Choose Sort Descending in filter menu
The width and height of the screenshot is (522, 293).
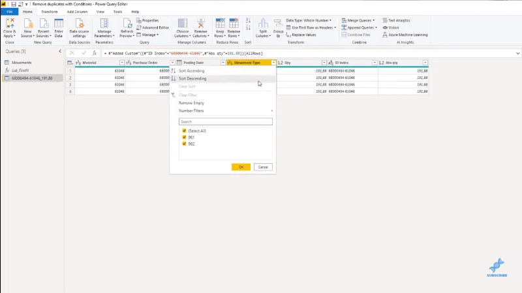coord(223,78)
